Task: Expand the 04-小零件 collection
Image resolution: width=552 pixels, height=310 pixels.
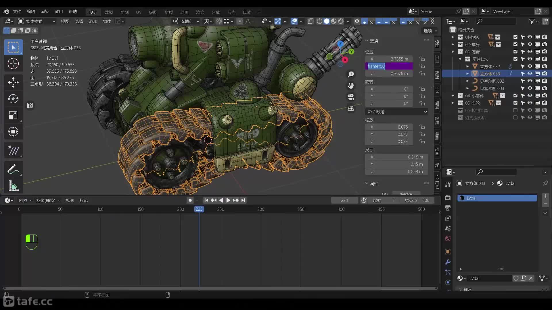Action: coord(453,96)
